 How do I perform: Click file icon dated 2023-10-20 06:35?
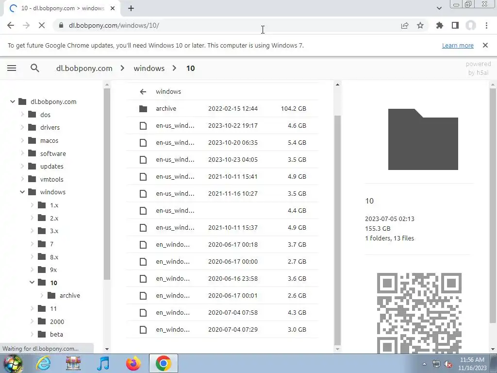(x=143, y=143)
